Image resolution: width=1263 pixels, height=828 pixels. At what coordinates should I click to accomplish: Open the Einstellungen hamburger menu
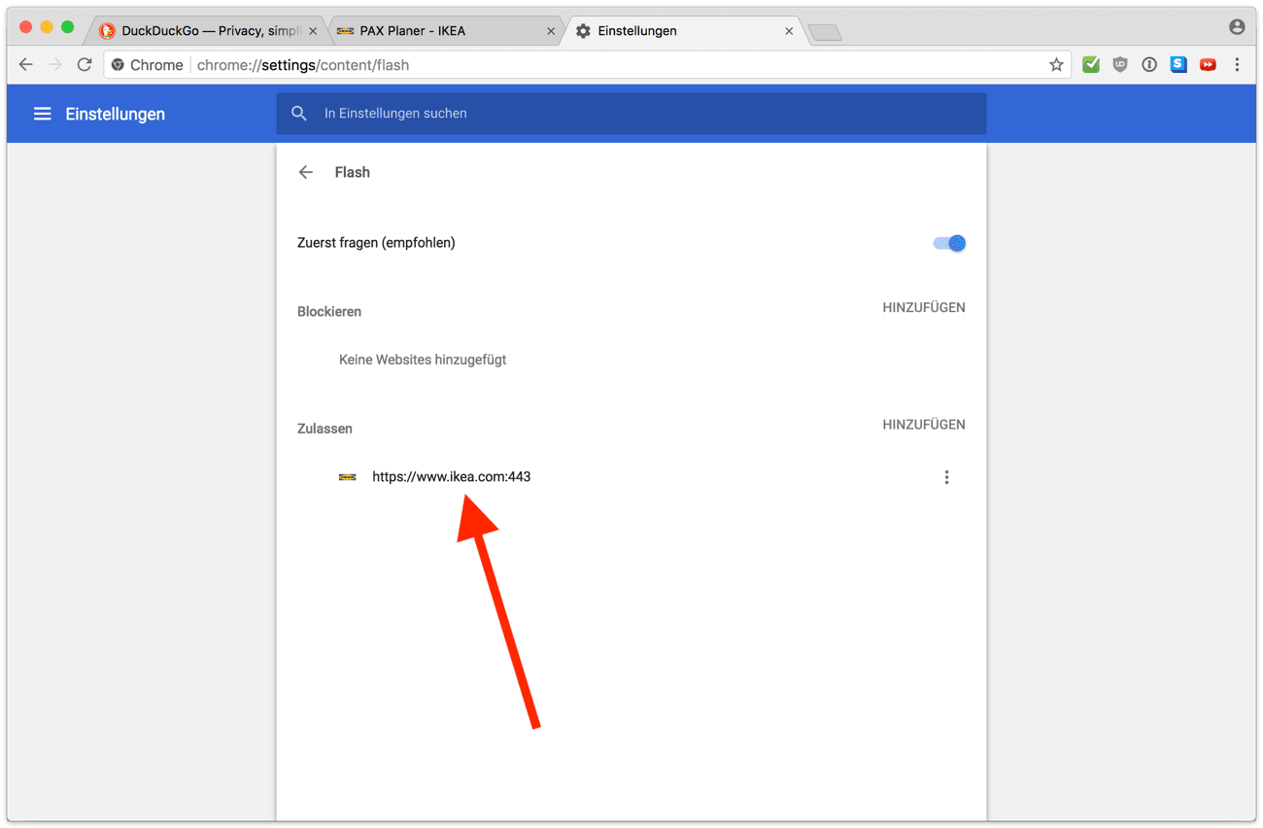point(43,114)
